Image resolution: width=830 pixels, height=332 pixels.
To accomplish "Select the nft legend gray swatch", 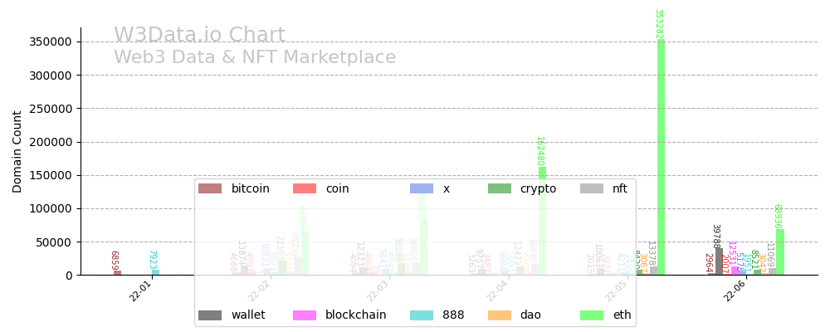I will tap(592, 188).
